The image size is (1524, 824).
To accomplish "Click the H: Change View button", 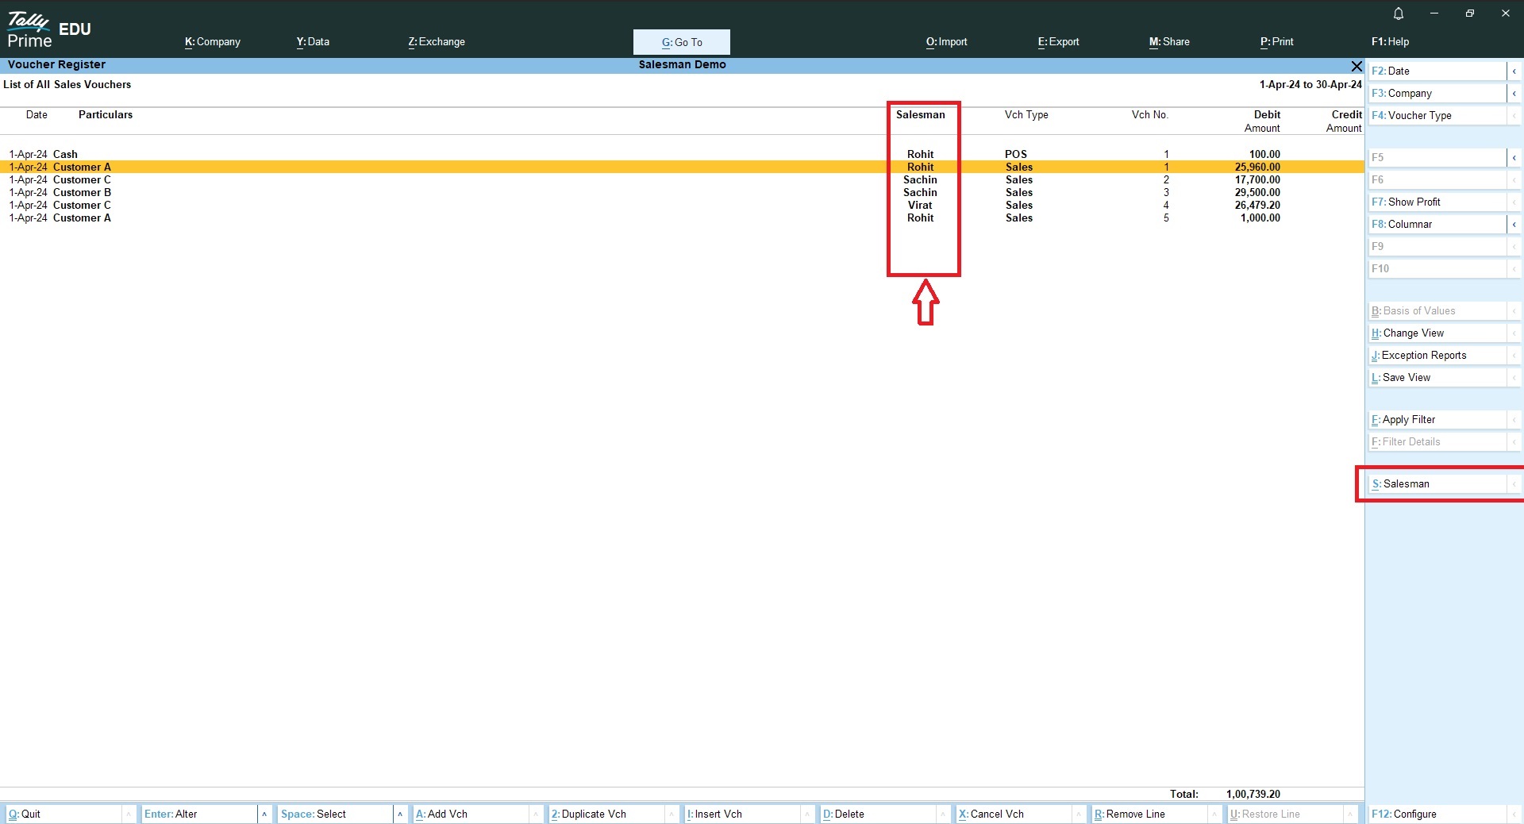I will click(1437, 333).
